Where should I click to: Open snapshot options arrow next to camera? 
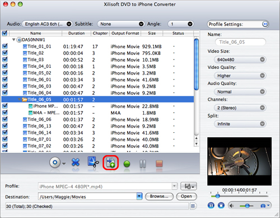[x=268, y=205]
